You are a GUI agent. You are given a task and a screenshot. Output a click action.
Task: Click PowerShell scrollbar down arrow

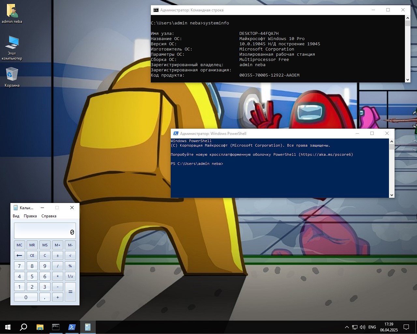392,195
